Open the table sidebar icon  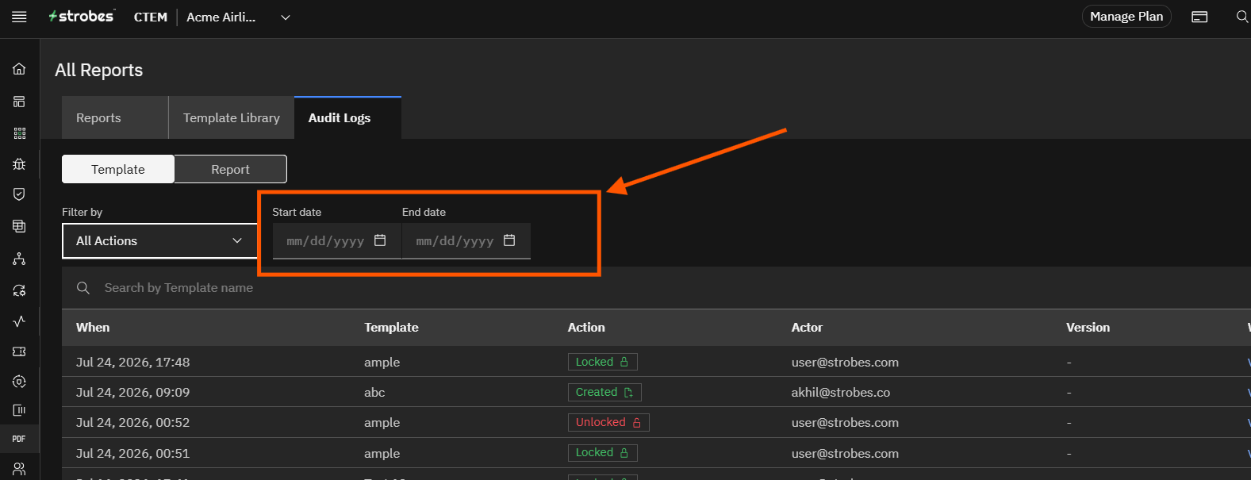(x=19, y=226)
